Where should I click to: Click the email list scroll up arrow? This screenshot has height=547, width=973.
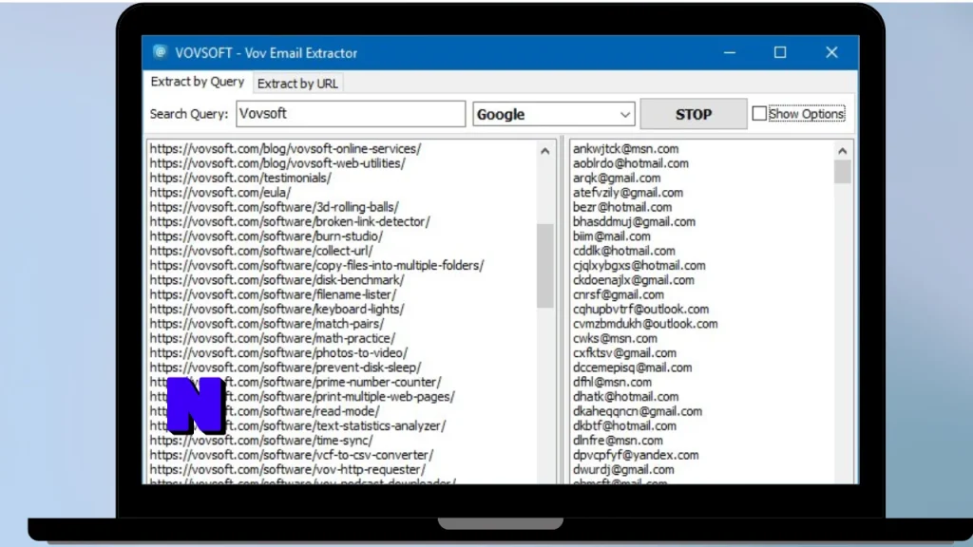click(x=842, y=151)
